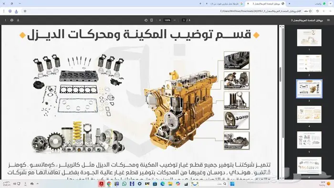This screenshot has width=334, height=188.
Task: Open Chrome from taskbar
Action: (109, 184)
